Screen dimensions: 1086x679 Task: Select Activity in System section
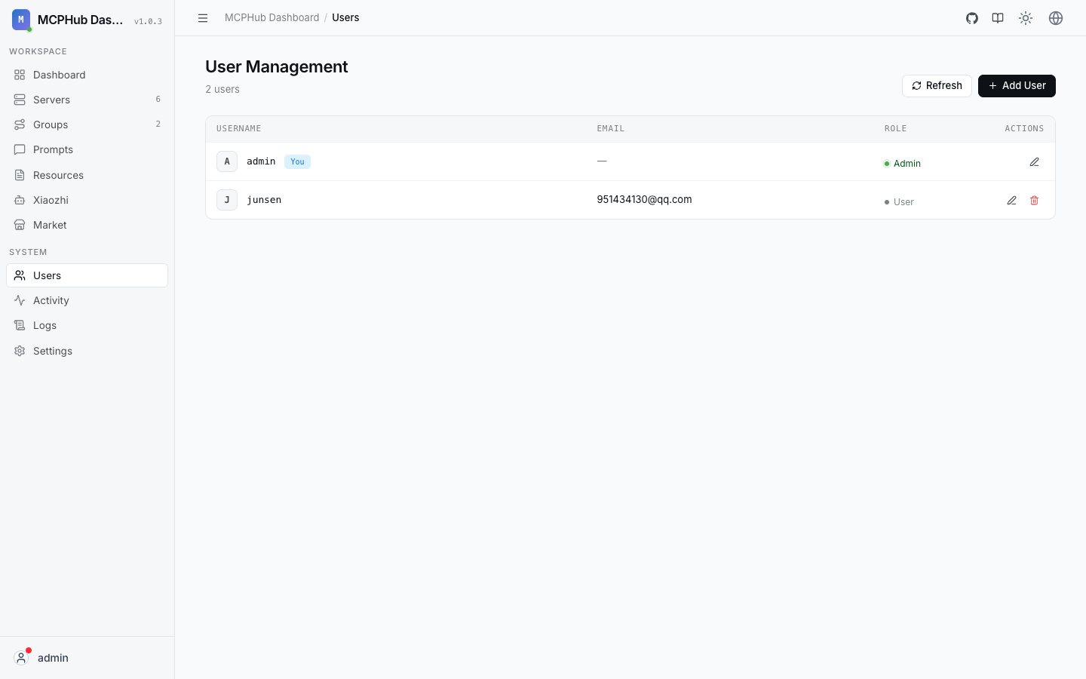pos(87,300)
